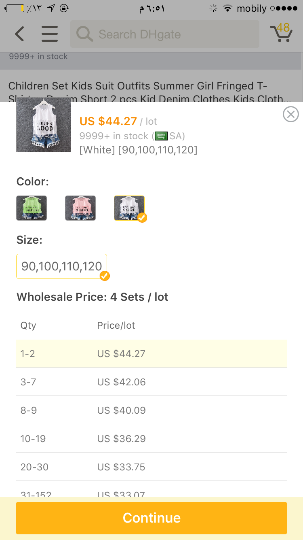The width and height of the screenshot is (303, 540).
Task: Open the shopping cart icon
Action: click(281, 33)
